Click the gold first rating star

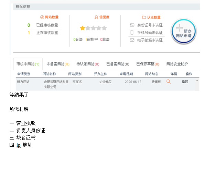point(83,28)
